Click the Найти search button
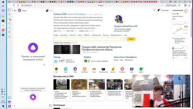The height and width of the screenshot is (109, 193). coord(131,39)
